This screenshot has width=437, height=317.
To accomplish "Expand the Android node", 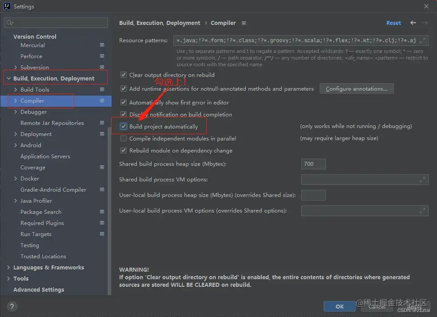I will point(16,145).
